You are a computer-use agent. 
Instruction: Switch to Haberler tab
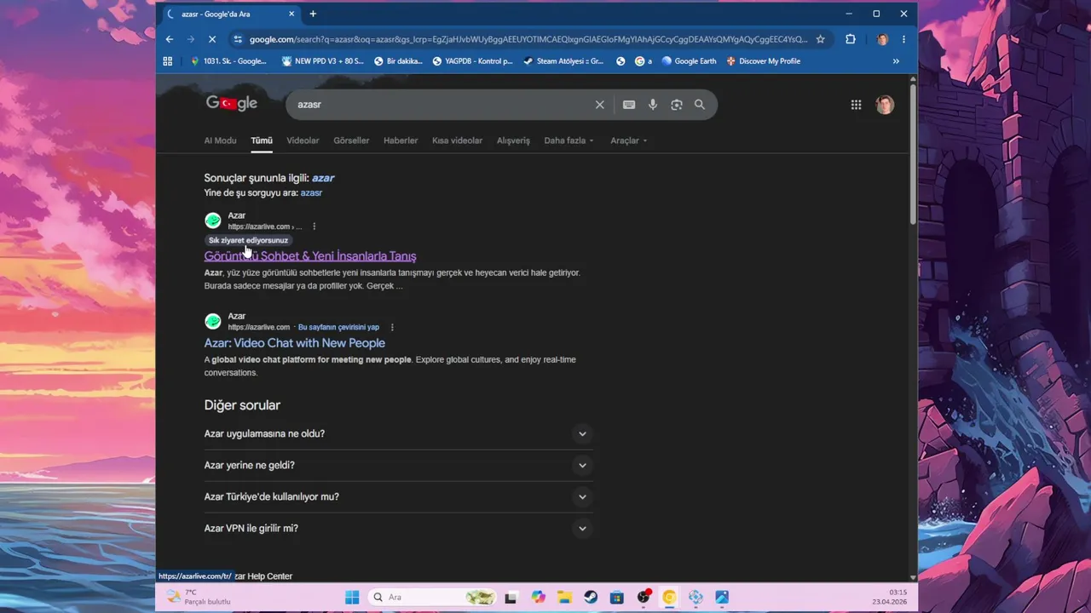(401, 140)
